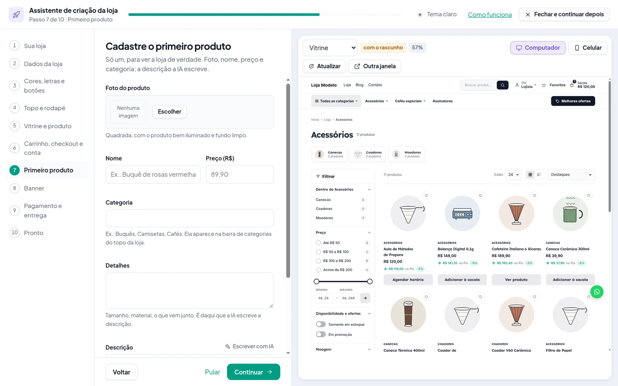The image size is (618, 386).
Task: Expand the Todas as categorias menu
Action: 336,101
